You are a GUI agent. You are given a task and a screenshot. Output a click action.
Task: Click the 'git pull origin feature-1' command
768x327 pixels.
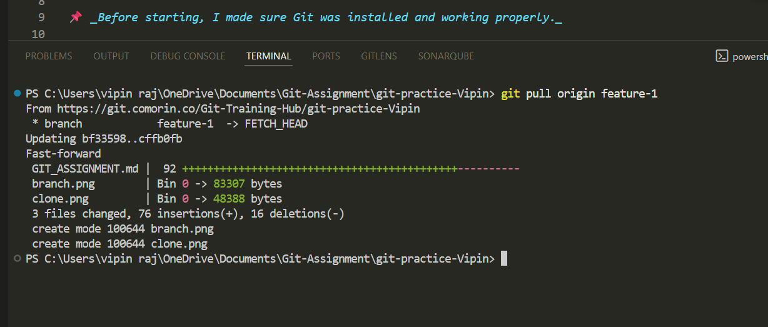[579, 94]
